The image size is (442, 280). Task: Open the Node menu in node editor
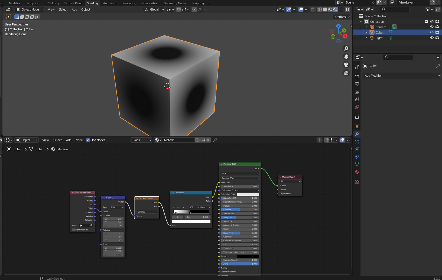pyautogui.click(x=79, y=140)
